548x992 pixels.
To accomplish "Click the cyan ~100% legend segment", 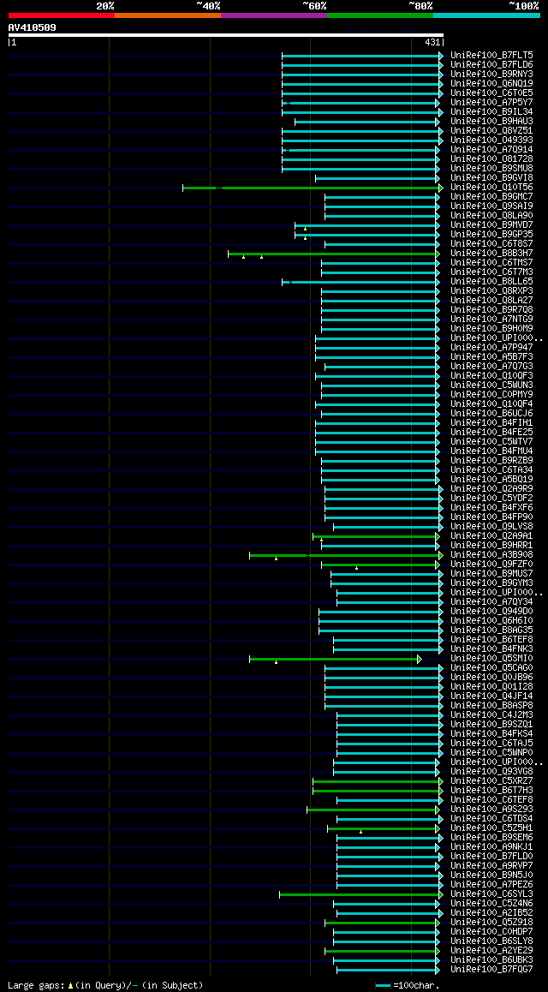I will [486, 15].
